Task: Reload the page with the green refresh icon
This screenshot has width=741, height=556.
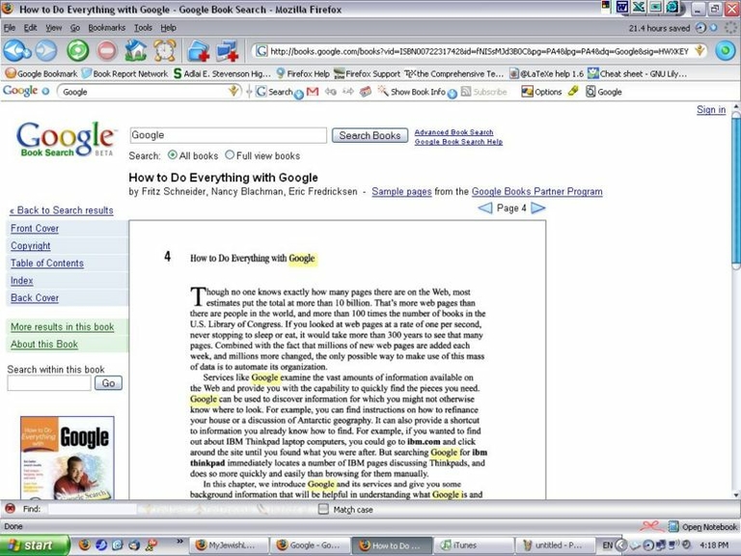Action: tap(78, 50)
